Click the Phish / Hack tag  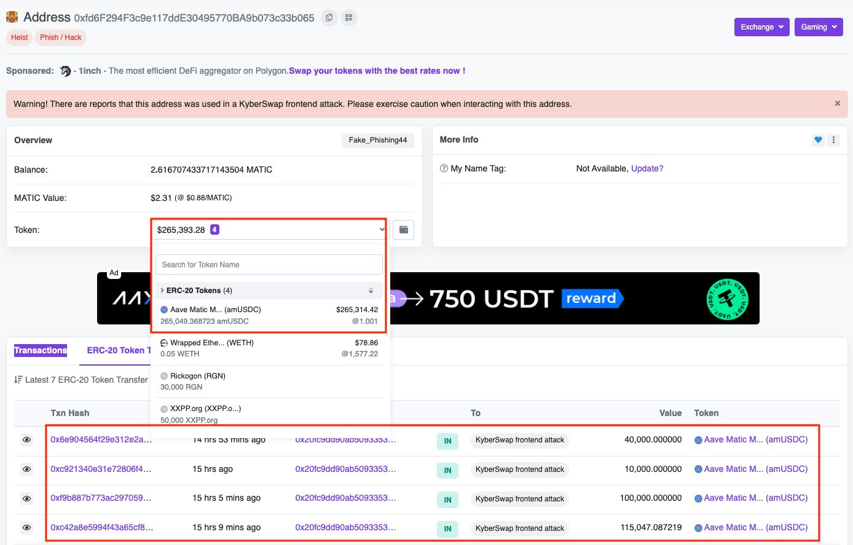coord(61,37)
